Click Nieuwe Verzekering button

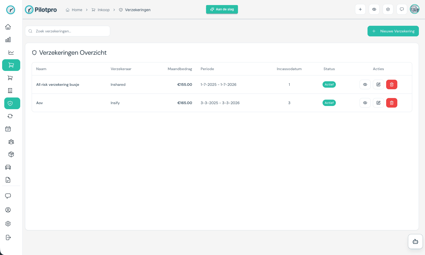click(393, 31)
